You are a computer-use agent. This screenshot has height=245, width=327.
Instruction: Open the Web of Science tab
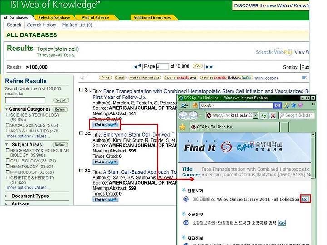tap(95, 18)
